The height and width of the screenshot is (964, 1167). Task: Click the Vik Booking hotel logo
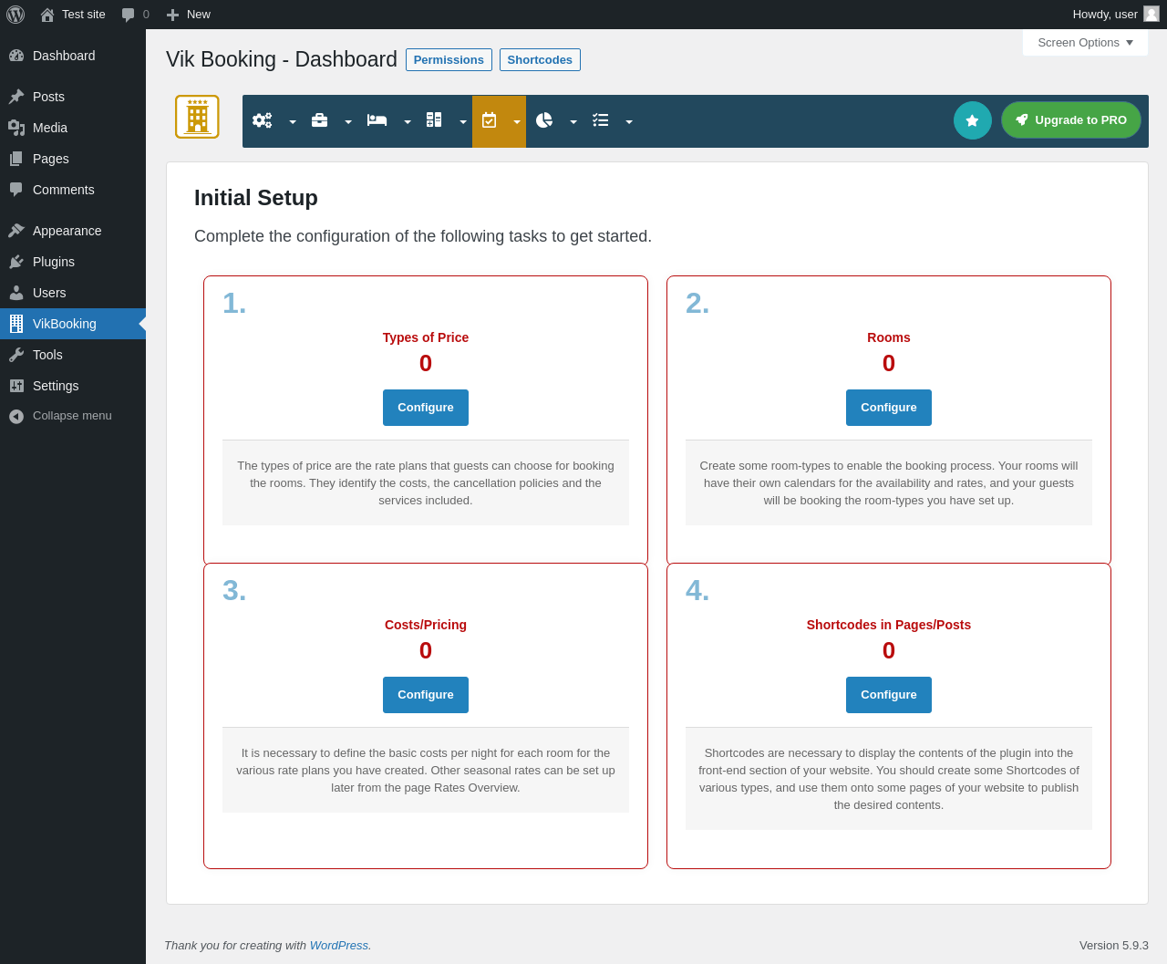(x=197, y=117)
